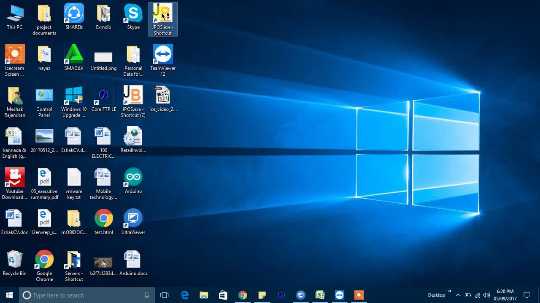Select the EshakCV.d... Word document
The image size is (540, 303).
(74, 141)
